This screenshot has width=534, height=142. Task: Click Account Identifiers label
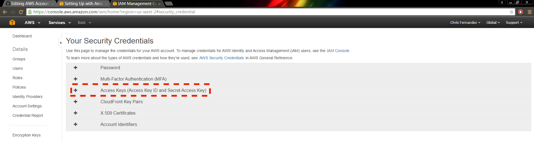pyautogui.click(x=119, y=125)
